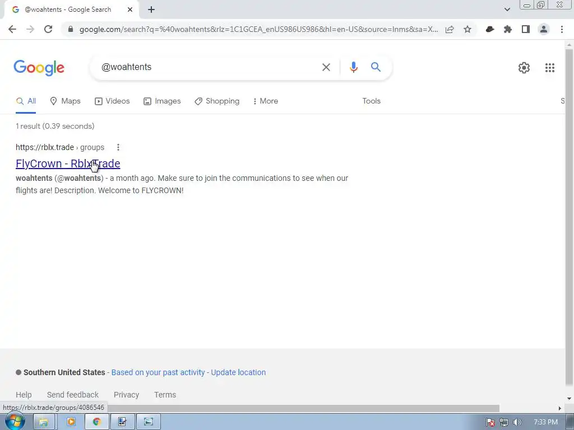Reload the page
This screenshot has width=574, height=430.
[x=48, y=29]
